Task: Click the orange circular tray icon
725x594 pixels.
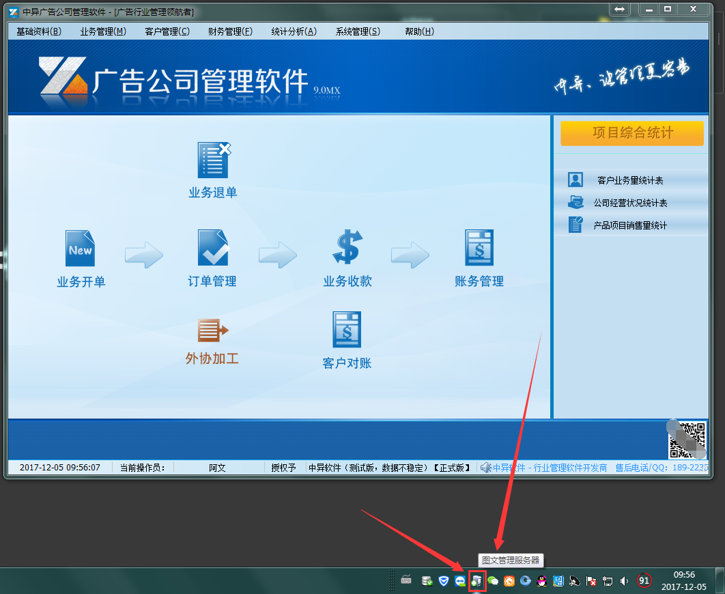Action: point(509,580)
